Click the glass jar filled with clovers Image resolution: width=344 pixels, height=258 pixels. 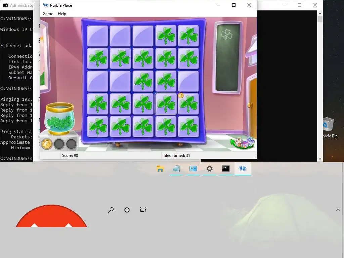point(59,119)
